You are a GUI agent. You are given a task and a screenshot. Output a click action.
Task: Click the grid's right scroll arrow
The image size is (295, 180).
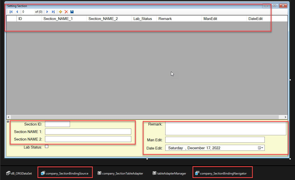(285, 117)
